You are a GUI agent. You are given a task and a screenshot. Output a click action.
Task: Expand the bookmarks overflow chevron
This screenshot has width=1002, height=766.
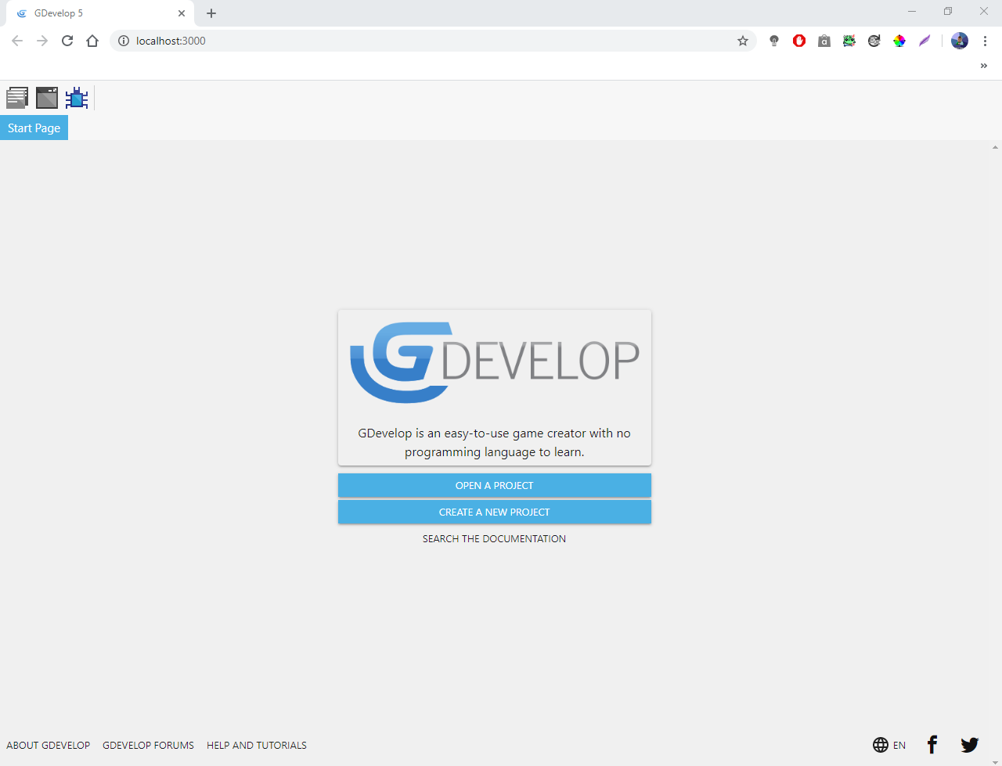pos(984,66)
